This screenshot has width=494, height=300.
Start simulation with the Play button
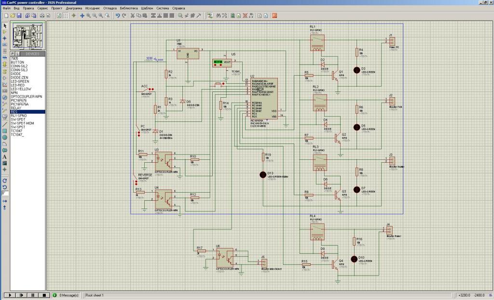[9, 295]
